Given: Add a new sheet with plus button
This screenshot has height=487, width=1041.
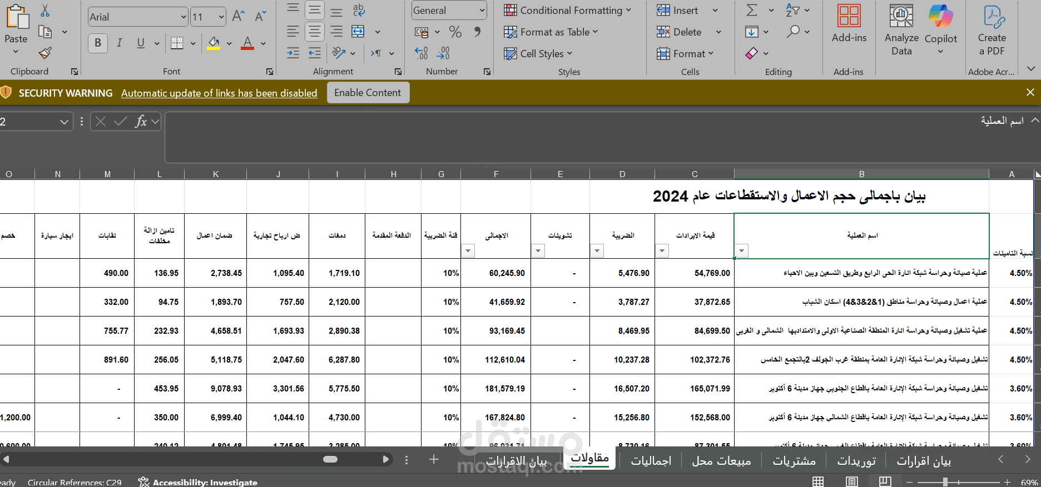Looking at the screenshot, I should pyautogui.click(x=434, y=459).
